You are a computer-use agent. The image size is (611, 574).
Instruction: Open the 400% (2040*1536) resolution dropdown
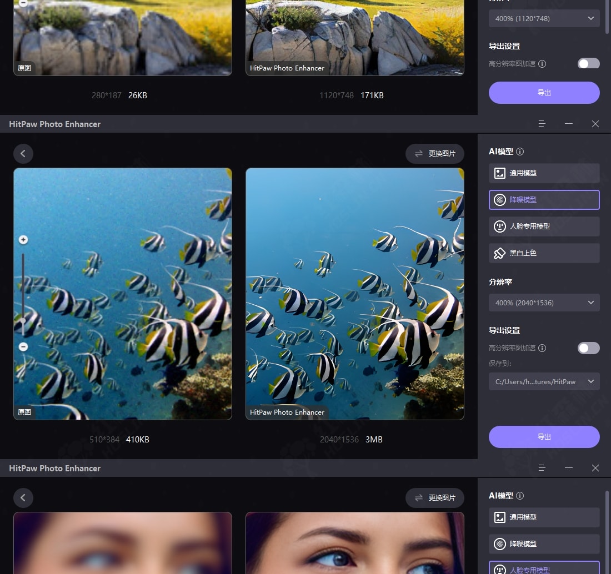point(544,303)
